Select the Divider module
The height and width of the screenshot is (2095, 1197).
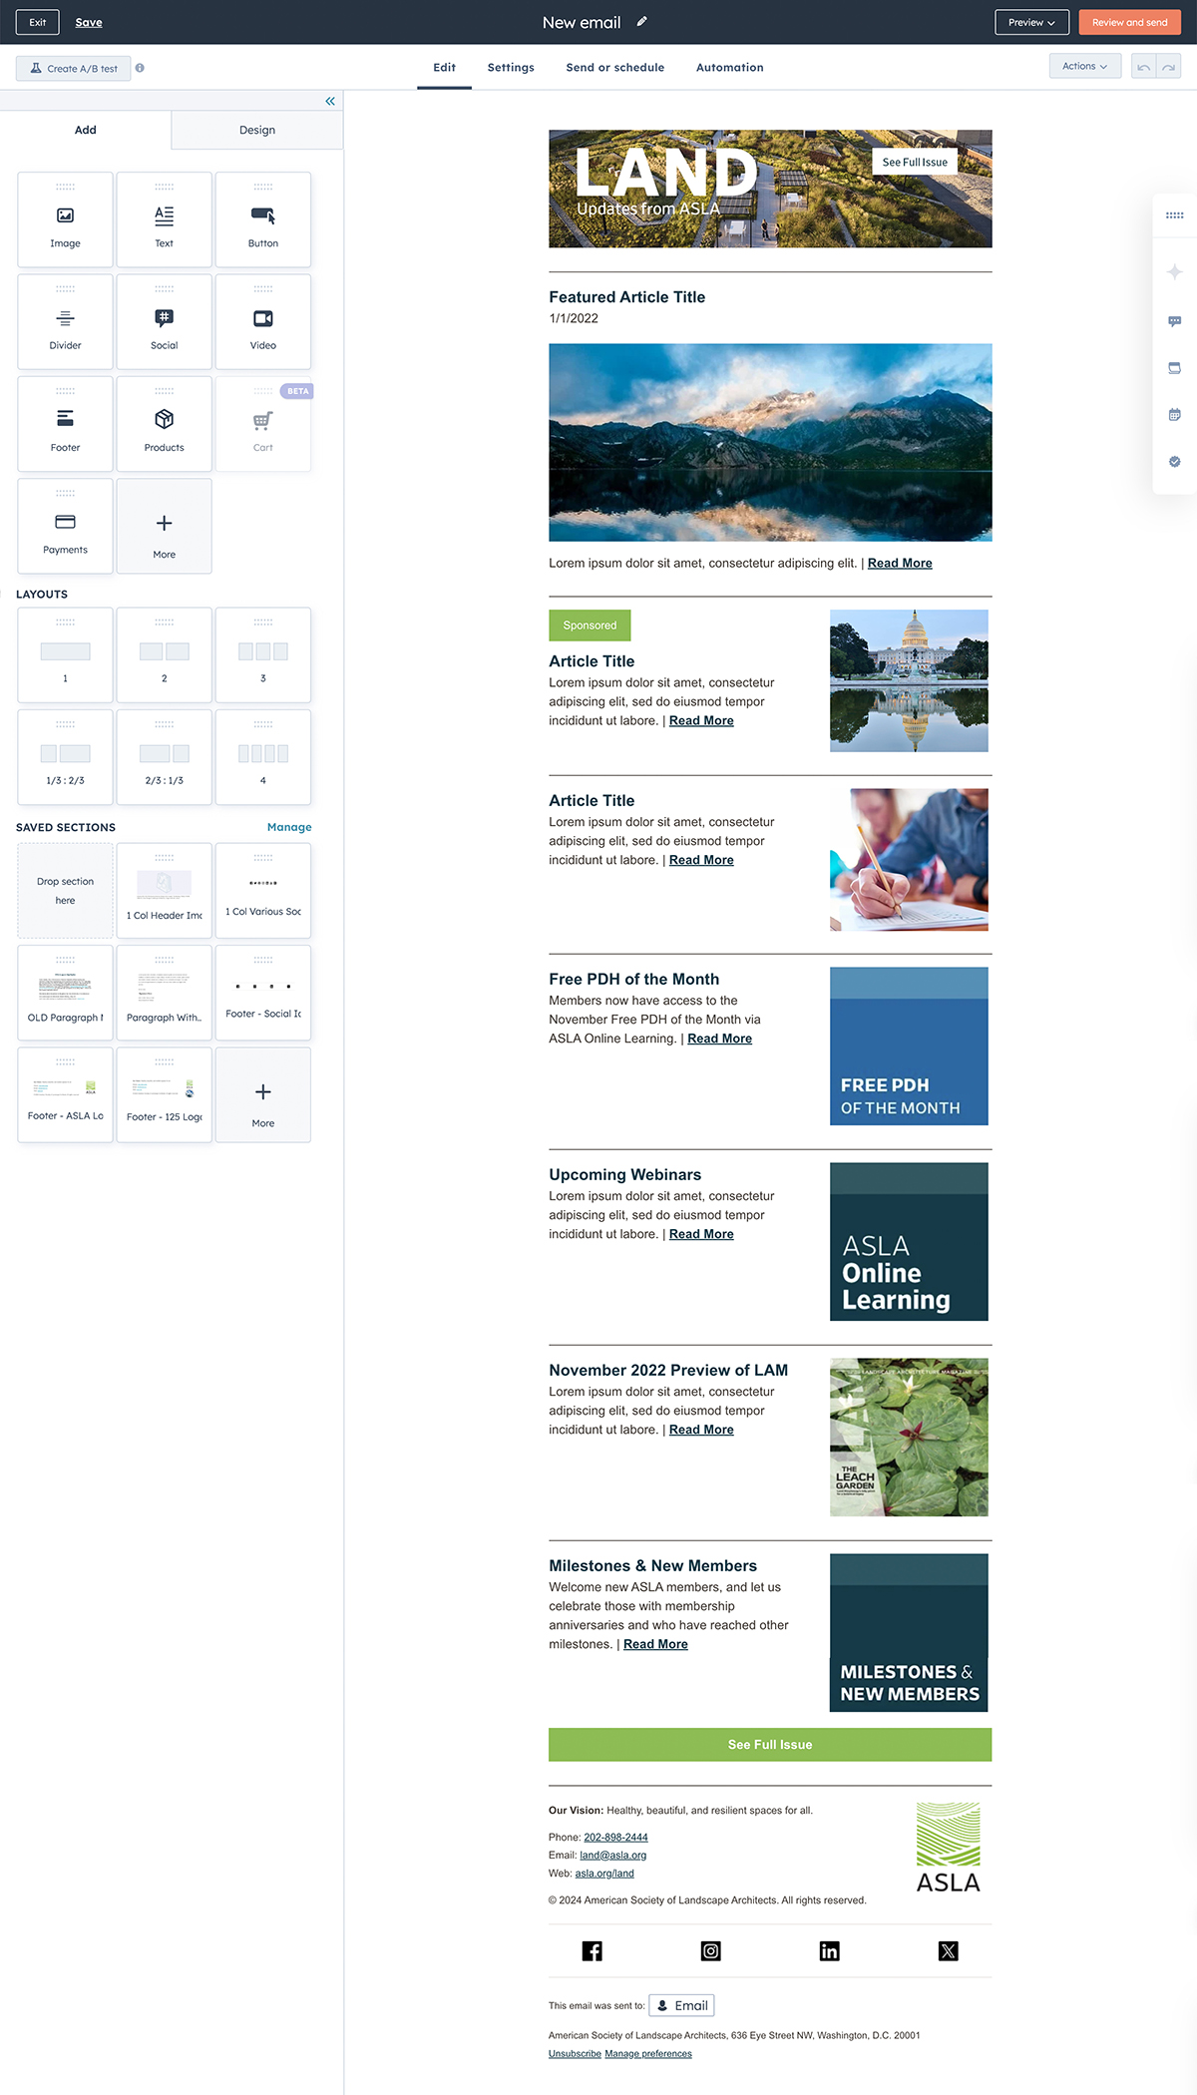click(x=65, y=322)
